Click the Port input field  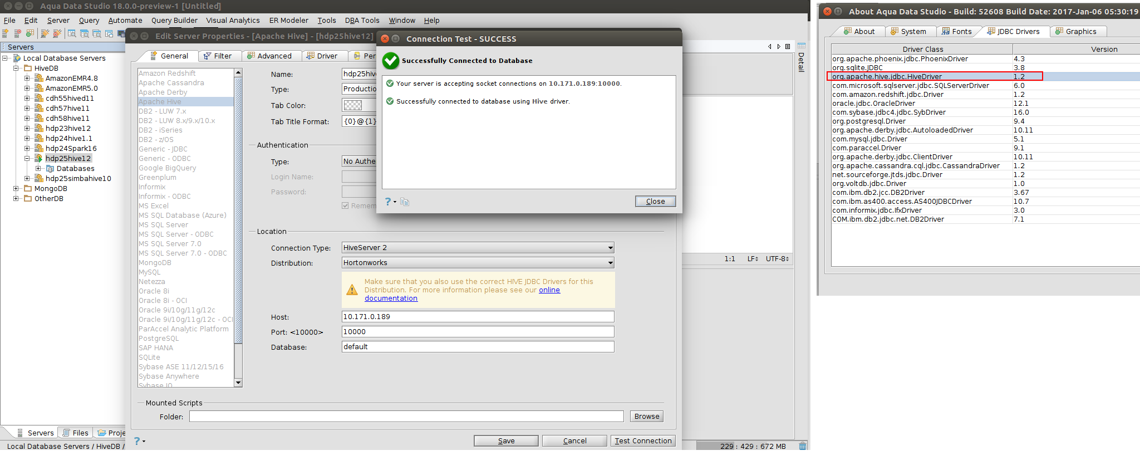[x=478, y=332]
